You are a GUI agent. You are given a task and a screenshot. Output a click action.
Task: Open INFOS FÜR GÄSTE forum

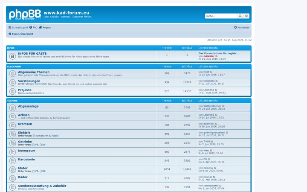(x=32, y=53)
